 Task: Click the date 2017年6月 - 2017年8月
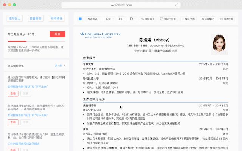214,129
